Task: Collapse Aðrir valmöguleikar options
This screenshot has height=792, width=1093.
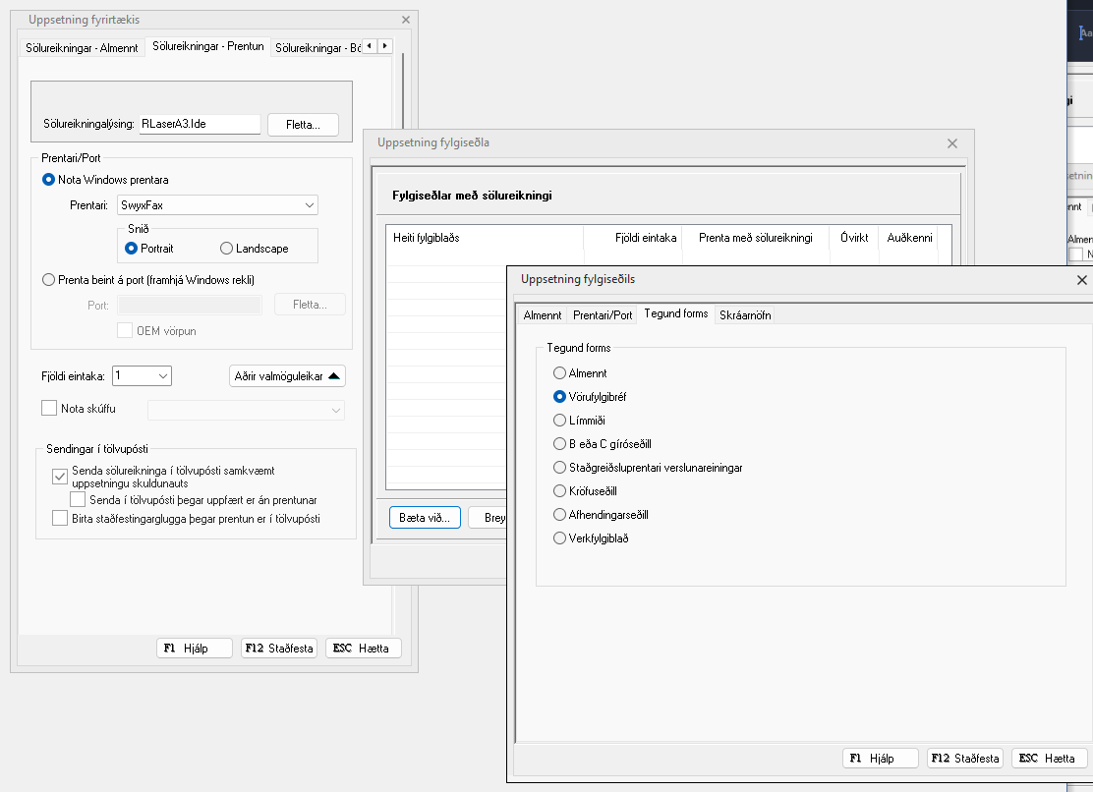Action: (286, 376)
